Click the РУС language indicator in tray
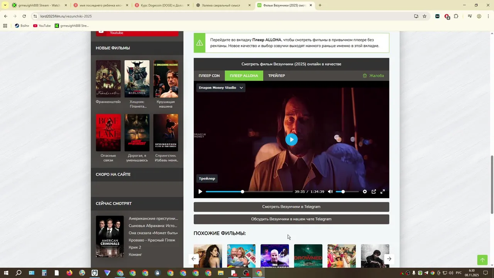This screenshot has height=278, width=494. [x=458, y=273]
